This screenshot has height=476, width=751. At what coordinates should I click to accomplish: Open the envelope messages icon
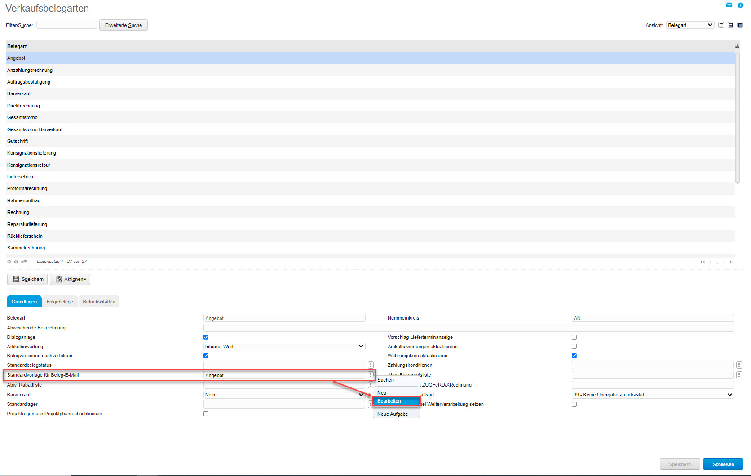tap(729, 5)
